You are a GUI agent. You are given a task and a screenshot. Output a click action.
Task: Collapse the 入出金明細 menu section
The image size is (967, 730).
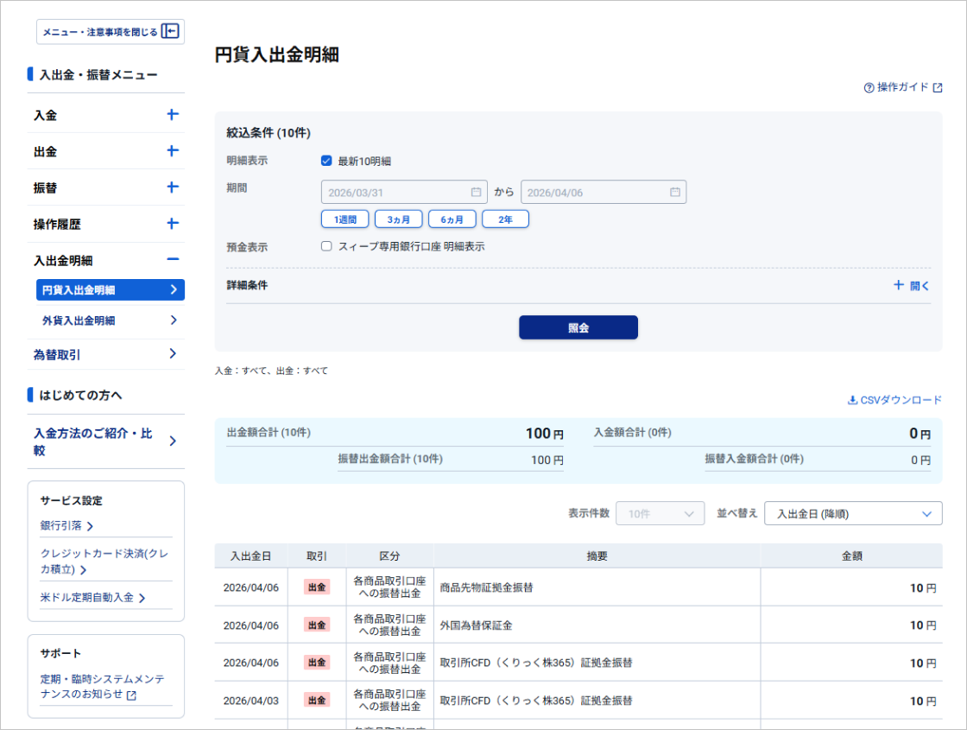[173, 260]
